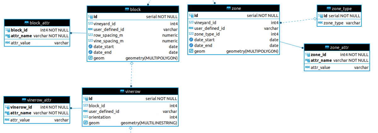The height and width of the screenshot is (133, 378).
Task: Click the table icon in the zone header
Action: [228, 8]
